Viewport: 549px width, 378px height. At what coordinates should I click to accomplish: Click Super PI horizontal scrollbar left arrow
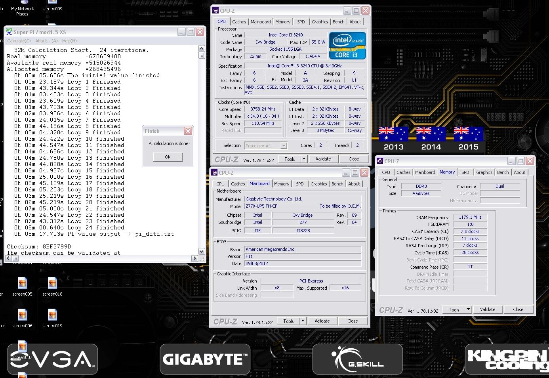9,258
